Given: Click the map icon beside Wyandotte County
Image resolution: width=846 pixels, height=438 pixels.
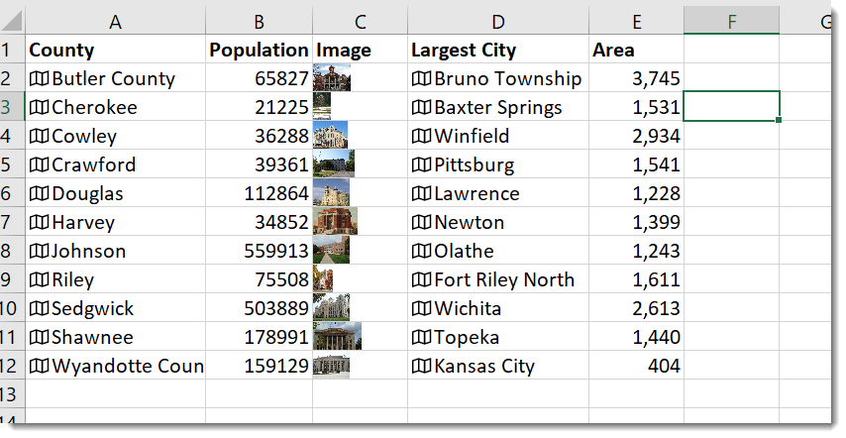Looking at the screenshot, I should point(39,366).
